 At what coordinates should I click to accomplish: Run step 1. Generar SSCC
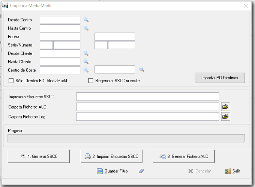pyautogui.click(x=39, y=156)
